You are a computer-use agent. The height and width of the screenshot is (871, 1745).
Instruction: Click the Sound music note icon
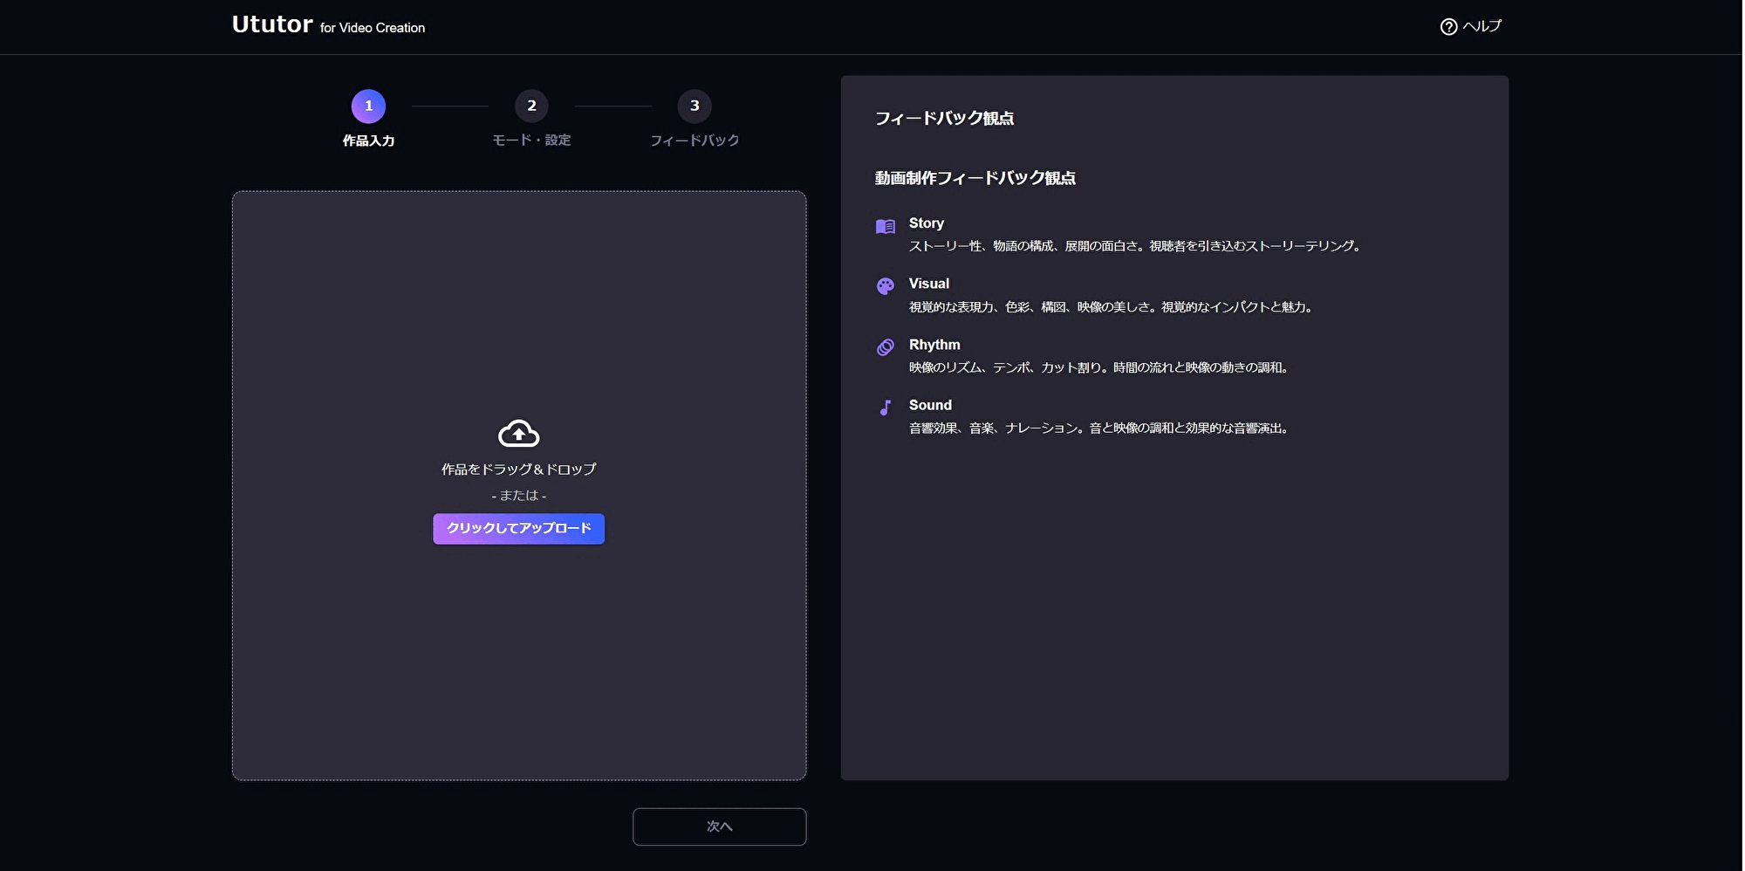click(x=885, y=408)
